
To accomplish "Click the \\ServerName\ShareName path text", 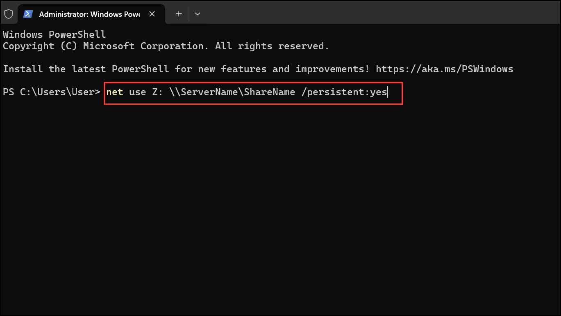I will click(232, 92).
